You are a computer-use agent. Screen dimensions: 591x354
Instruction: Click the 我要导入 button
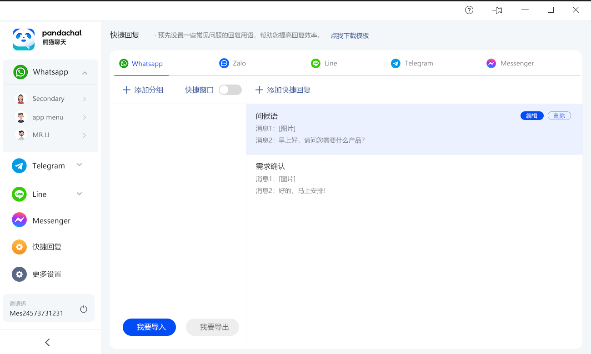coord(149,327)
